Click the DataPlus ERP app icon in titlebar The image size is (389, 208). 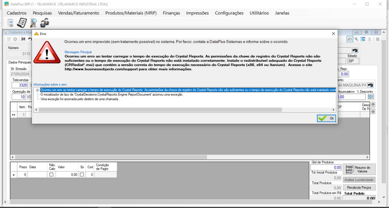[x=7, y=4]
